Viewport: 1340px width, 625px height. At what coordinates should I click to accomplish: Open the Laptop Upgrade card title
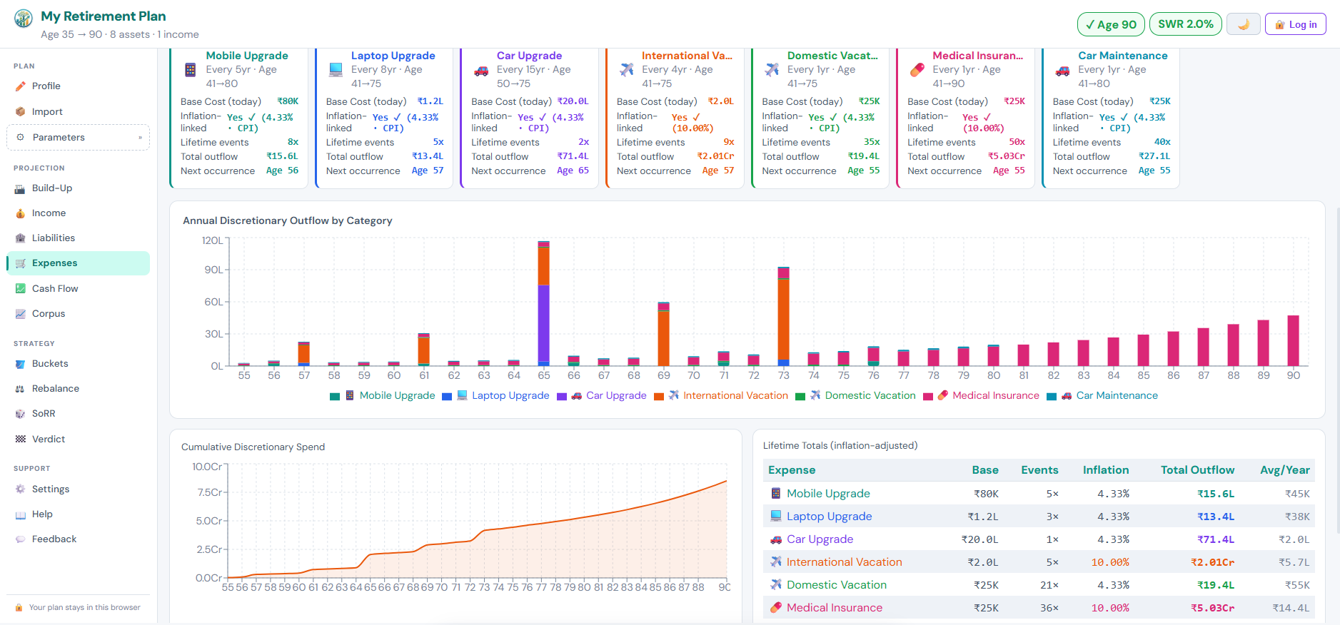(393, 56)
